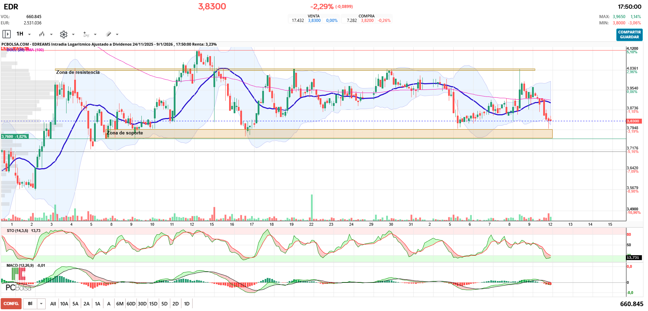Screen dimensions: 648x311
Task: Click the EMA (100) indicator label
Action: click(x=35, y=50)
